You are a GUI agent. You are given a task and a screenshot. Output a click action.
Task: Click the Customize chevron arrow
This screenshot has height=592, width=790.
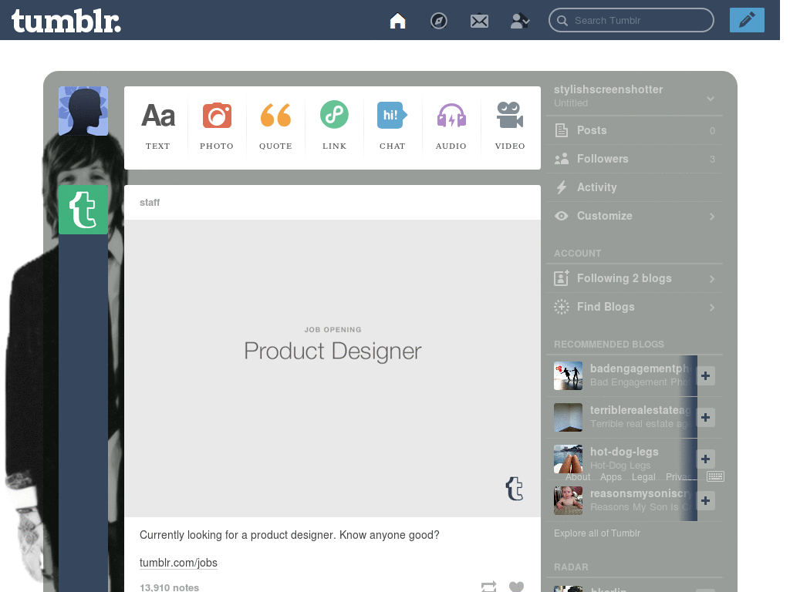[712, 217]
